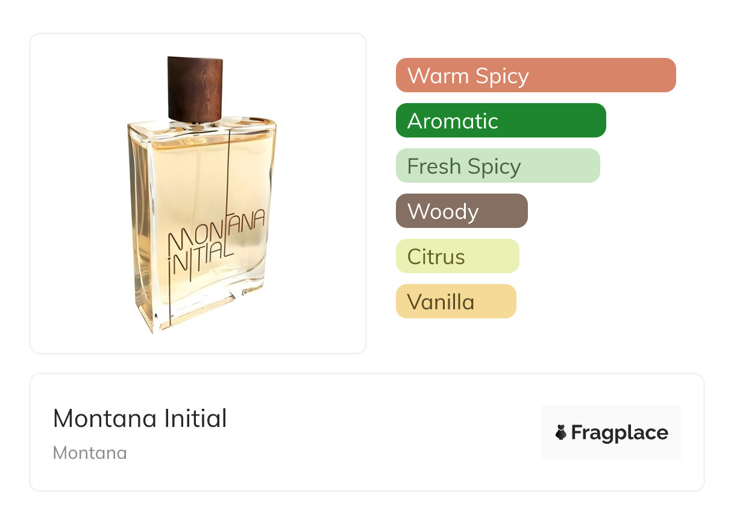Viewport: 734px width, 521px height.
Task: Click the Fragplace perfume bottle logo icon
Action: click(561, 432)
